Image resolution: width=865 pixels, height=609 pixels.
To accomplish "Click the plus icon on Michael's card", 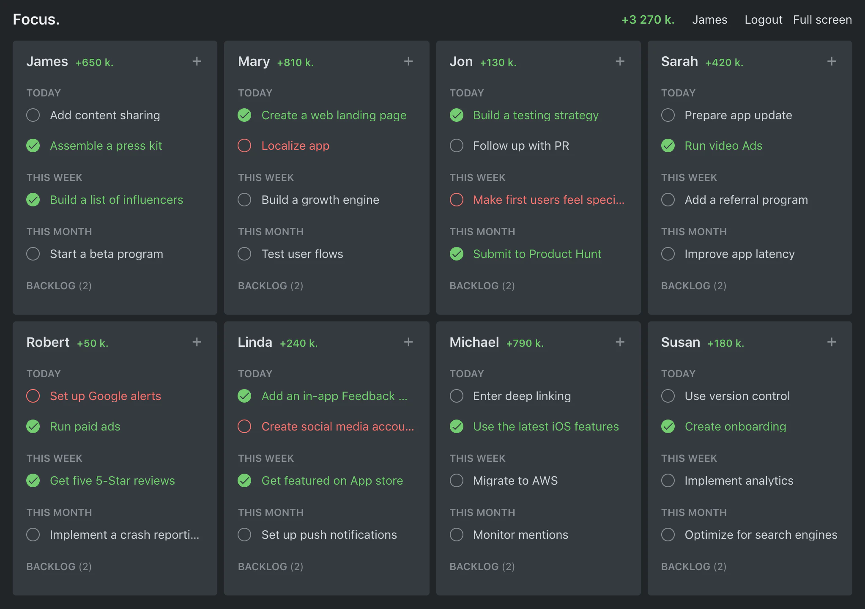I will pyautogui.click(x=620, y=342).
